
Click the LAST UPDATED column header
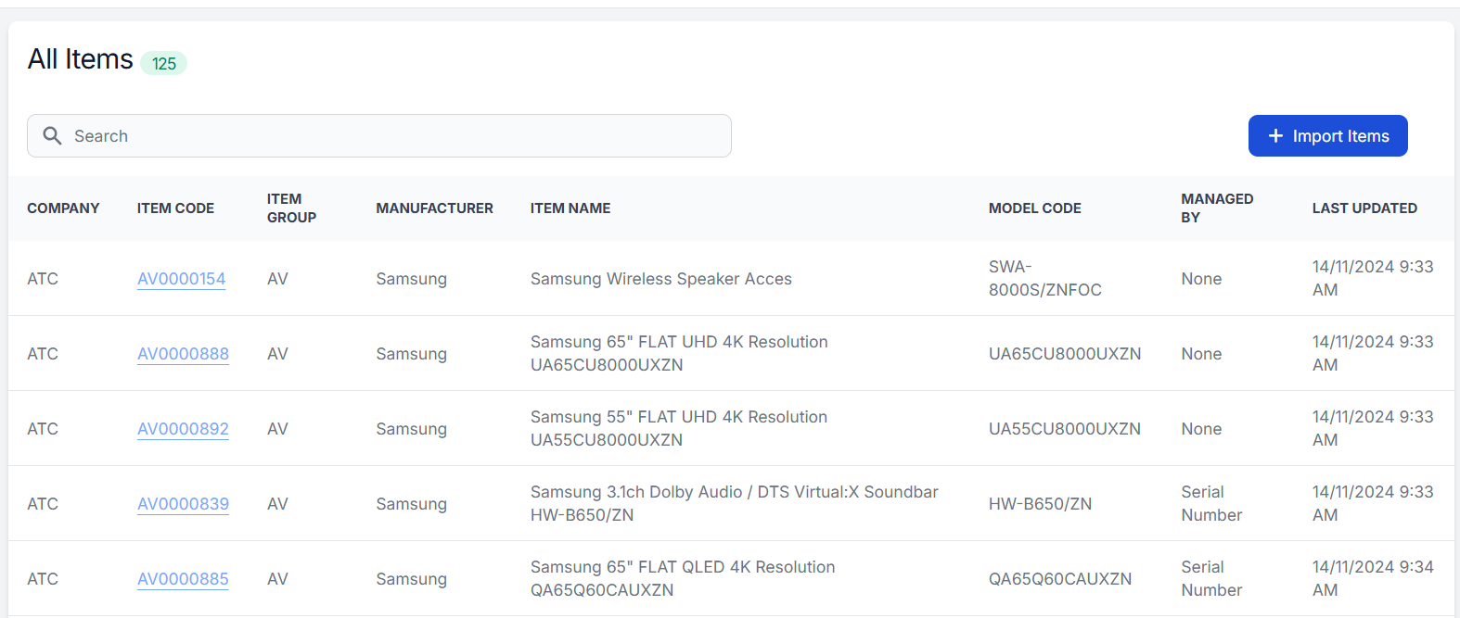coord(1364,208)
